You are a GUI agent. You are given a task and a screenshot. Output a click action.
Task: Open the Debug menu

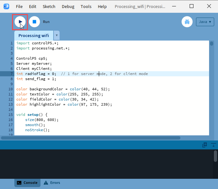coord(68,7)
